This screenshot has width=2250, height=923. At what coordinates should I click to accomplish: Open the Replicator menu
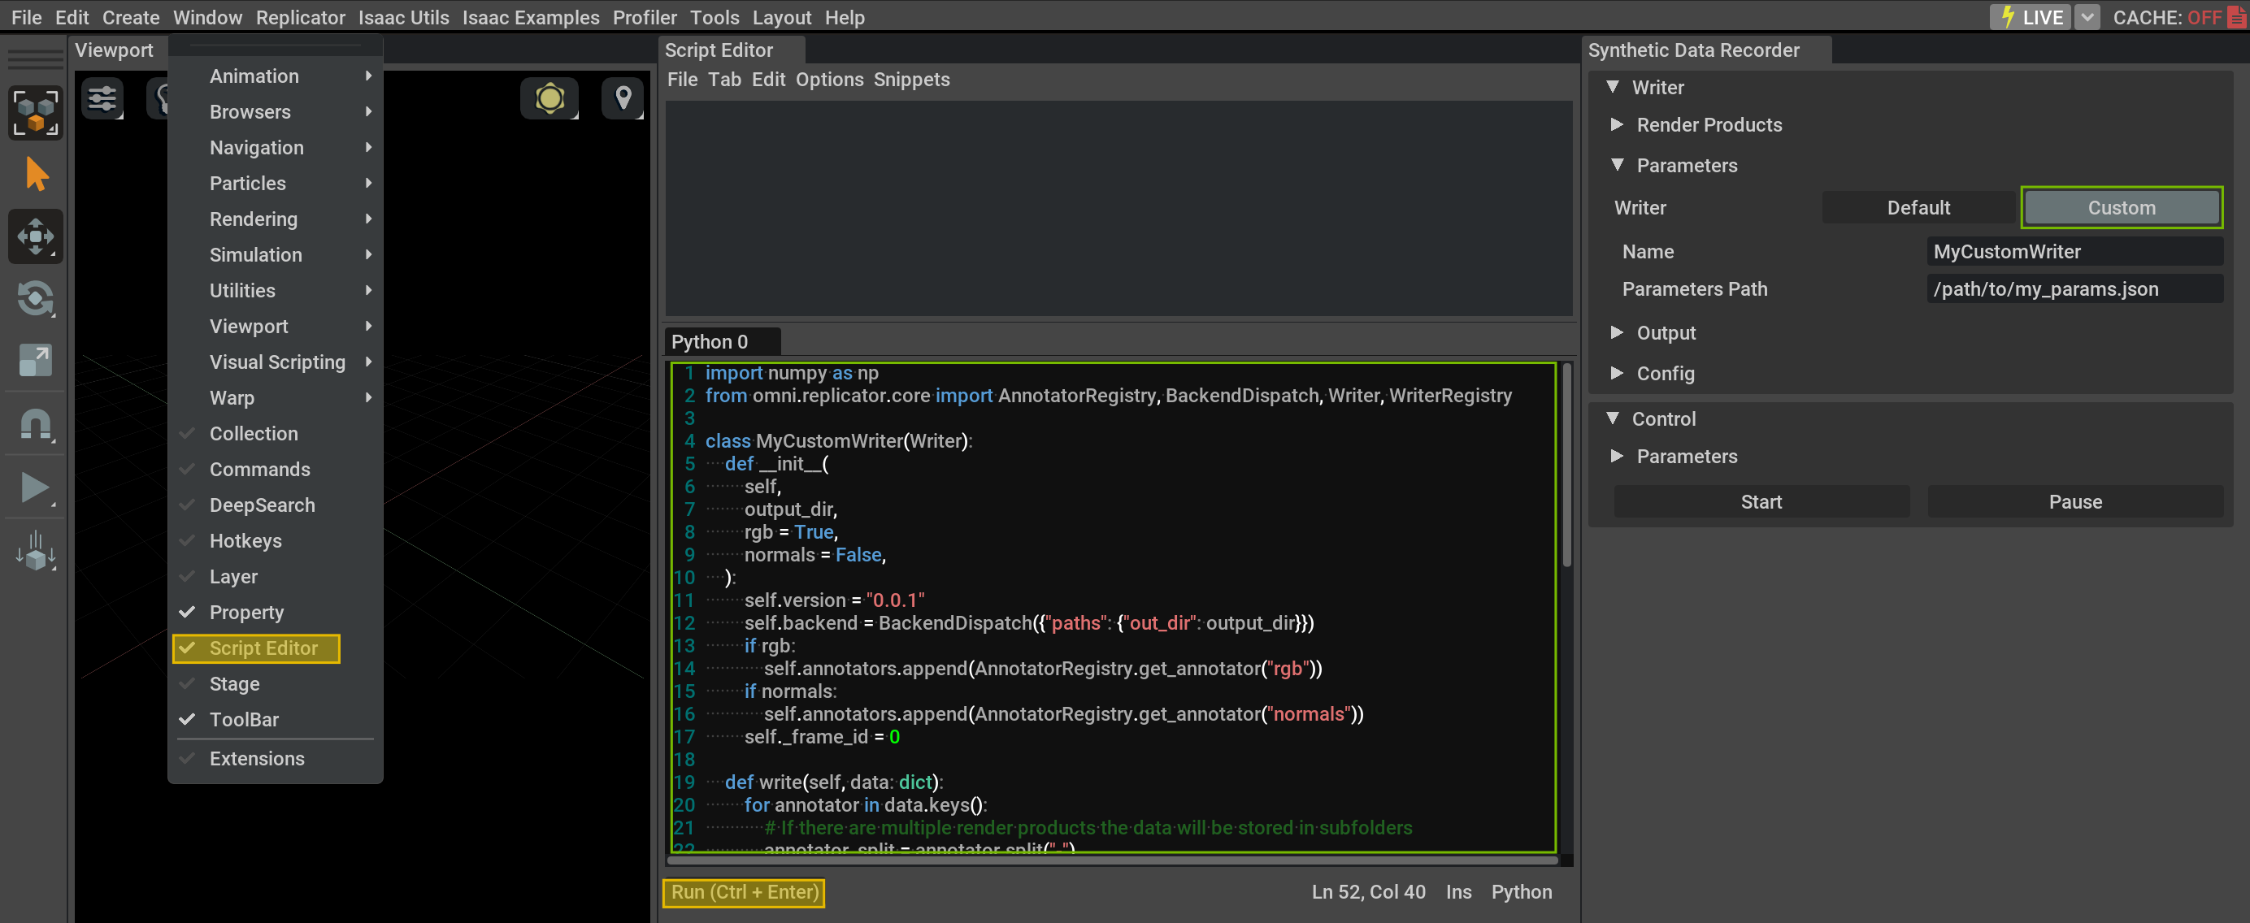300,16
